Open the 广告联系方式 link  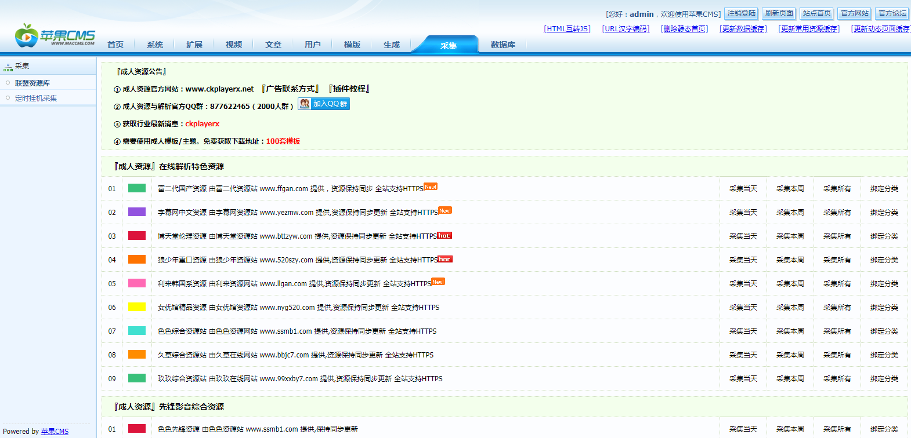point(290,89)
